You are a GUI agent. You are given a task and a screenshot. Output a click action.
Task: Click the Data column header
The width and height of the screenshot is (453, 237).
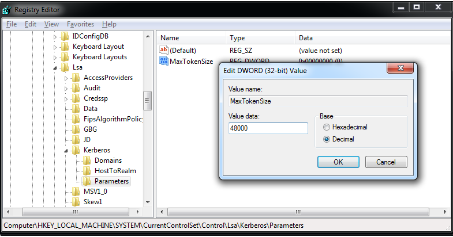pos(373,38)
